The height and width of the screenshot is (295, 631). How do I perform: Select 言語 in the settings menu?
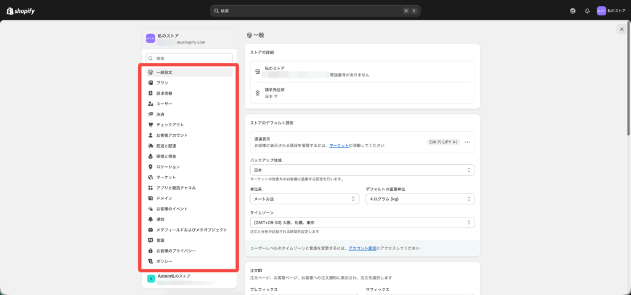pos(160,240)
